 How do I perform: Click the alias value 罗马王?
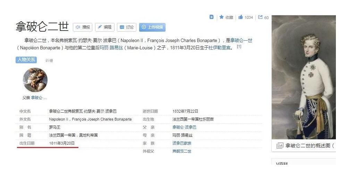point(55,127)
